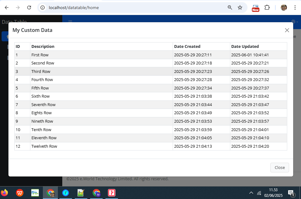Click the Twelveth Row entry in the table
Image resolution: width=301 pixels, height=199 pixels.
44,146
